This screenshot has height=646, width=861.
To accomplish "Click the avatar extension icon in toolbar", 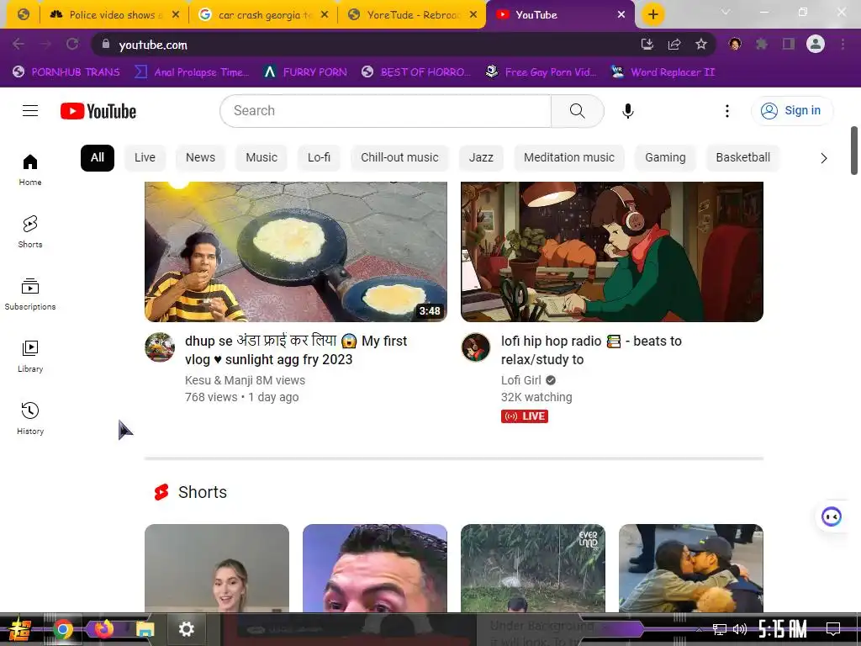I will click(x=735, y=44).
